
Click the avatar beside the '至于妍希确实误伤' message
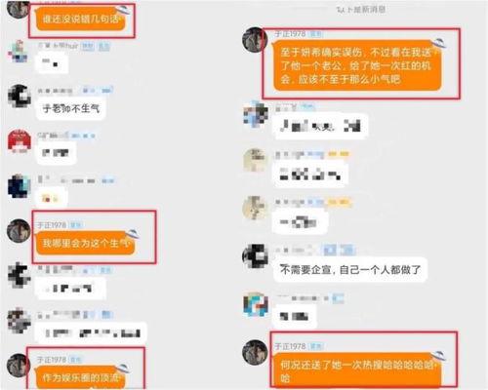[255, 39]
